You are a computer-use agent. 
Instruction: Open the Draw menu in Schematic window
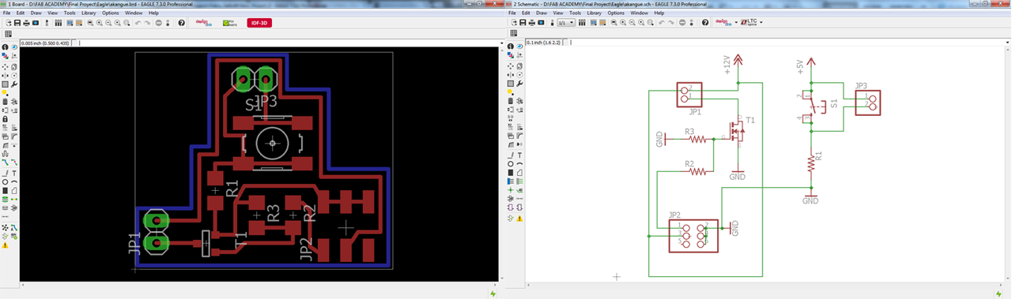[542, 13]
